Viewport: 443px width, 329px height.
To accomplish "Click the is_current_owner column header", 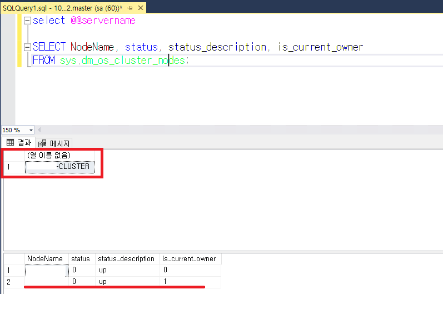I will pos(191,258).
